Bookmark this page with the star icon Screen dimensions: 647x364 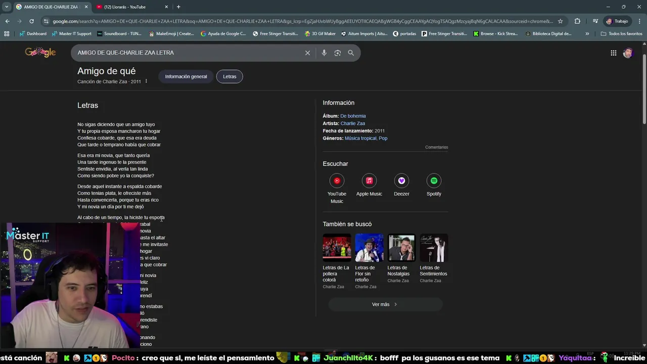[560, 21]
